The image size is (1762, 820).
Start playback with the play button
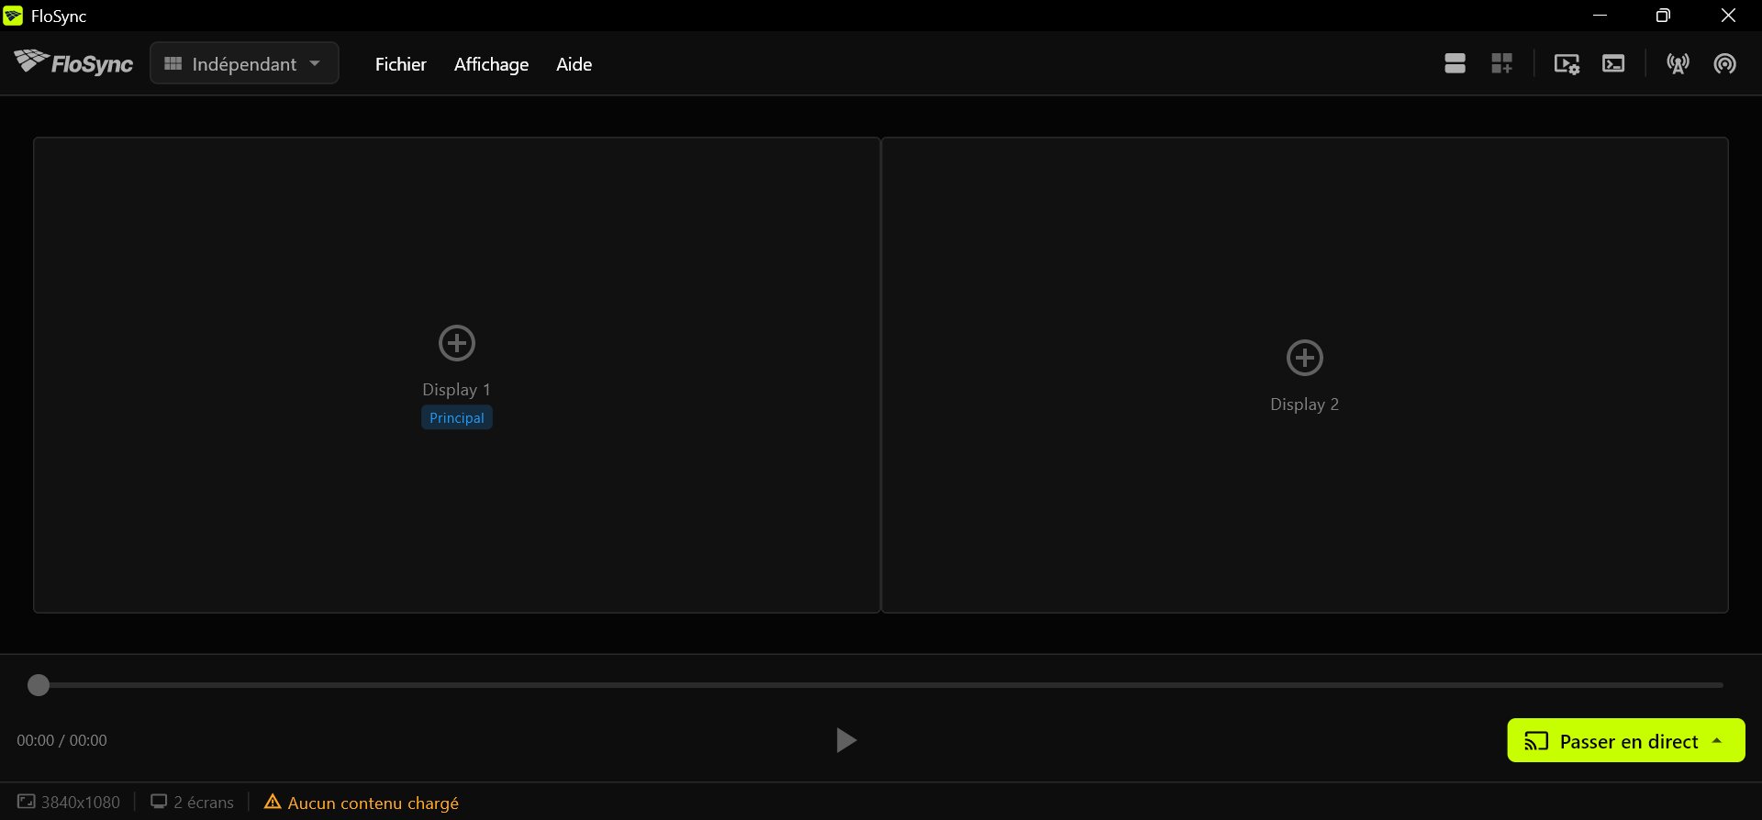(846, 740)
